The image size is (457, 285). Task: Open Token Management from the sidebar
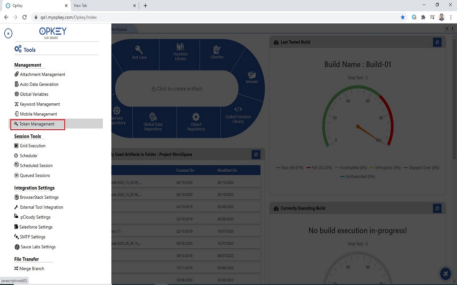37,124
